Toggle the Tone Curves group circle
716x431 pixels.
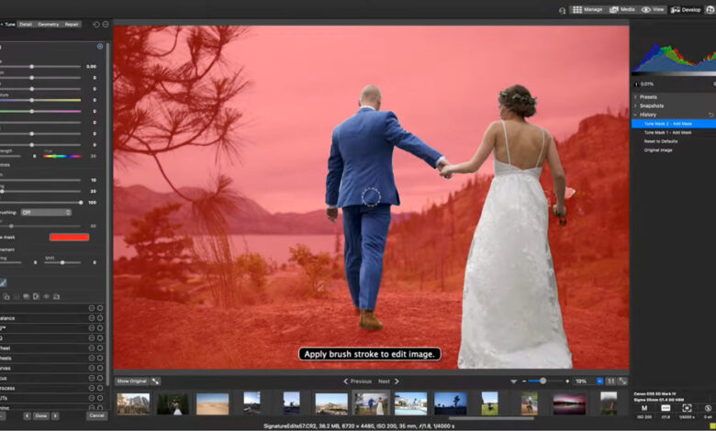coord(100,368)
